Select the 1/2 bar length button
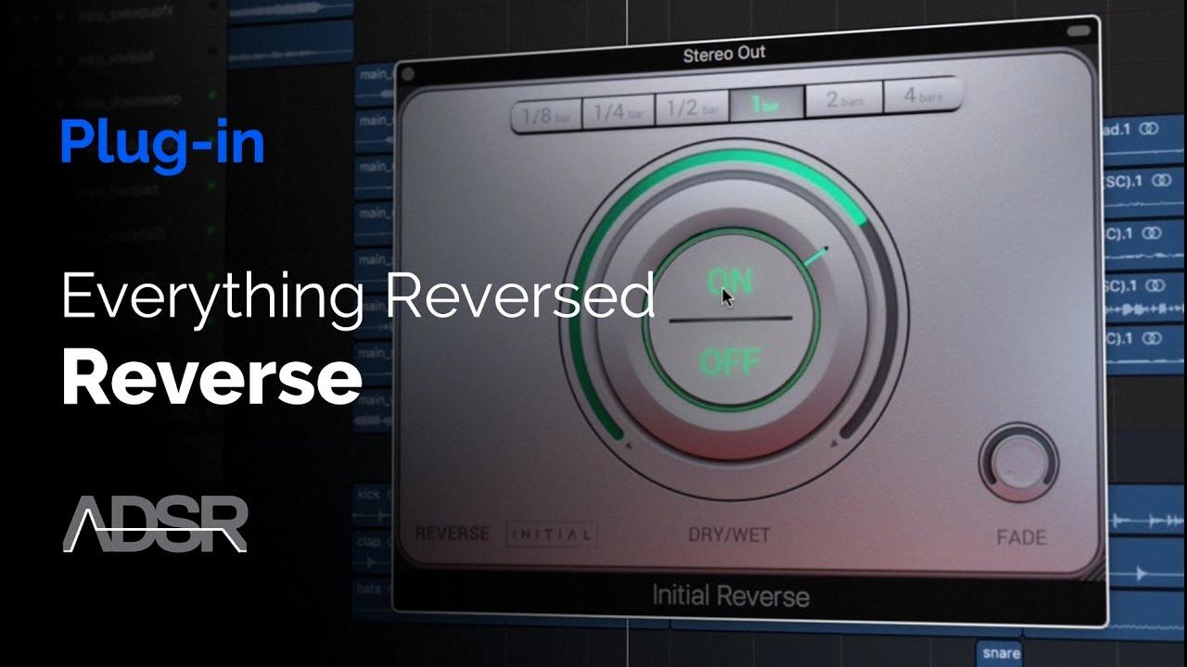Screen dimensions: 1187x667 692,108
